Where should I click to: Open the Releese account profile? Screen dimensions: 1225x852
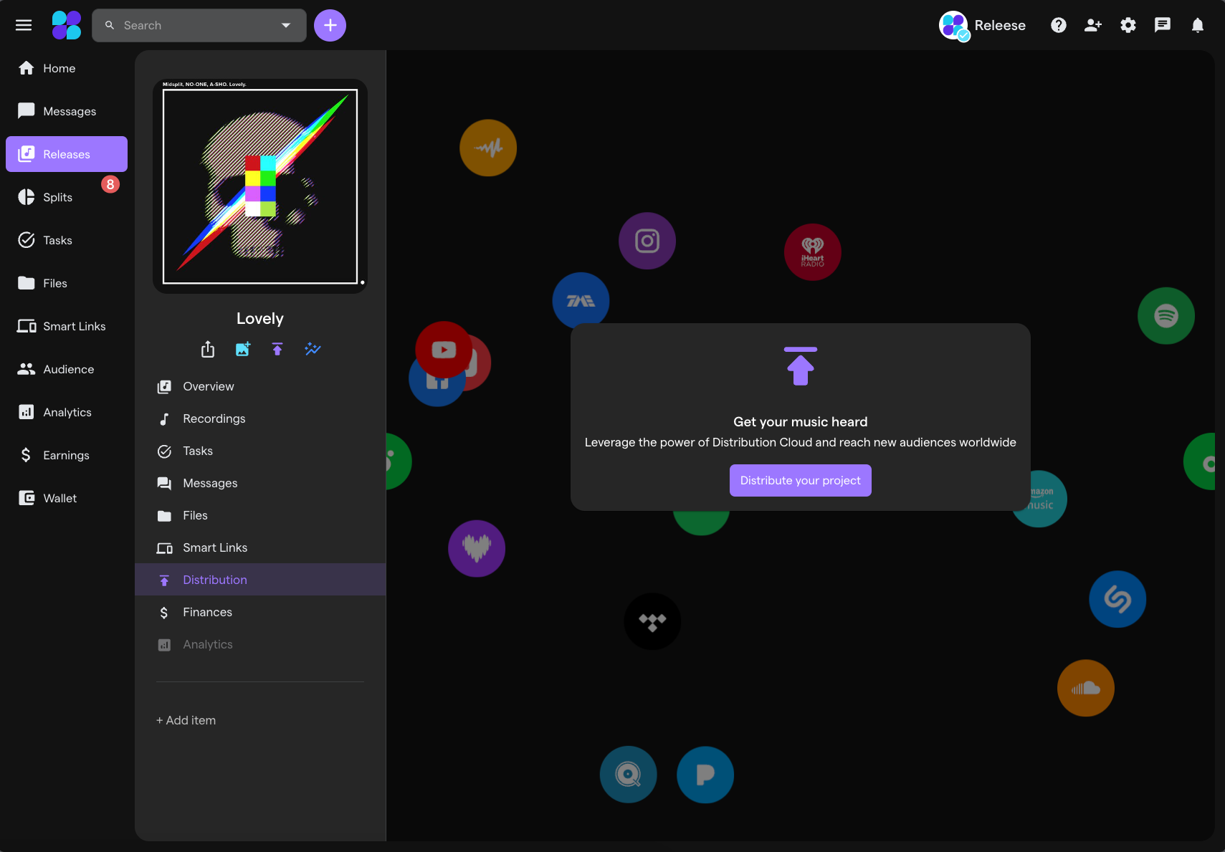pos(983,26)
